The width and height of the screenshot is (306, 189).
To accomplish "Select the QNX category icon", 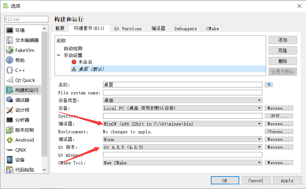I will (x=10, y=150).
